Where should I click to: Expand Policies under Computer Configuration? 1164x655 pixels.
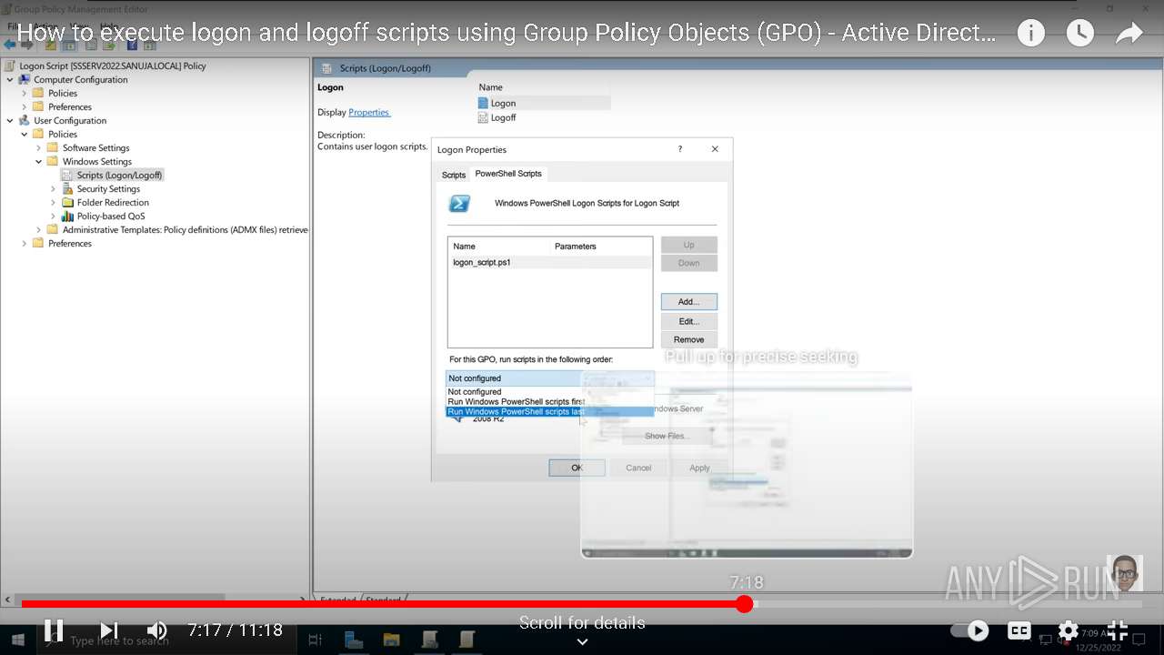click(x=25, y=93)
